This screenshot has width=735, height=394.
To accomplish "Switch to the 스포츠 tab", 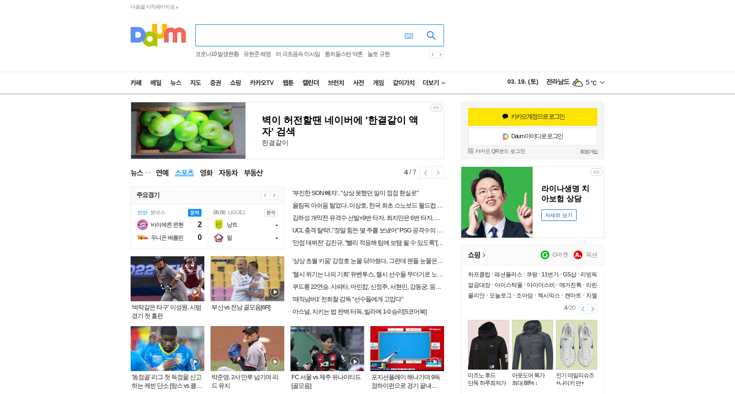I will (184, 173).
